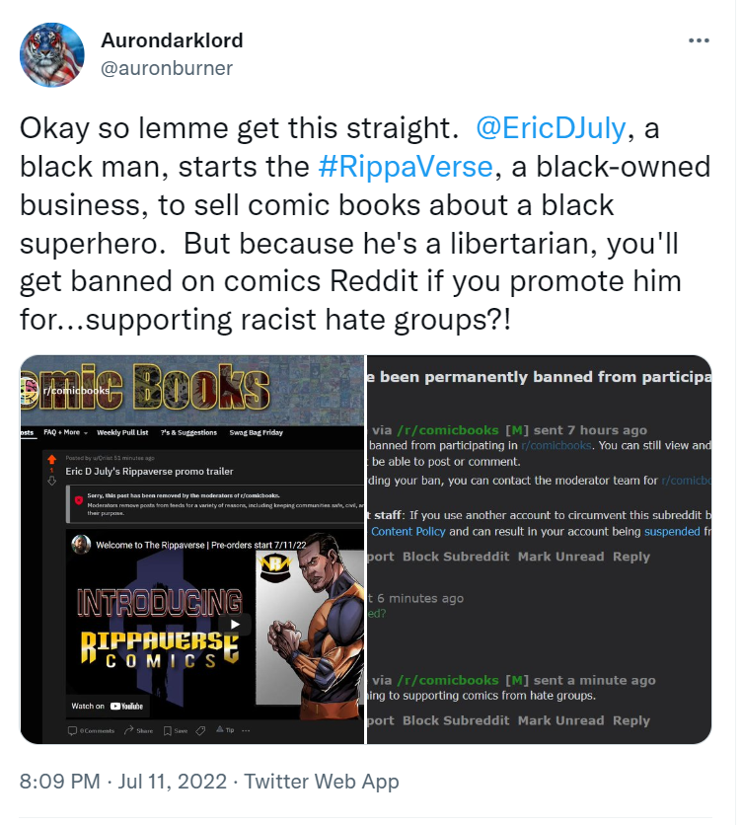The image size is (741, 825).
Task: Click the @EricDJuly mention link
Action: (551, 128)
